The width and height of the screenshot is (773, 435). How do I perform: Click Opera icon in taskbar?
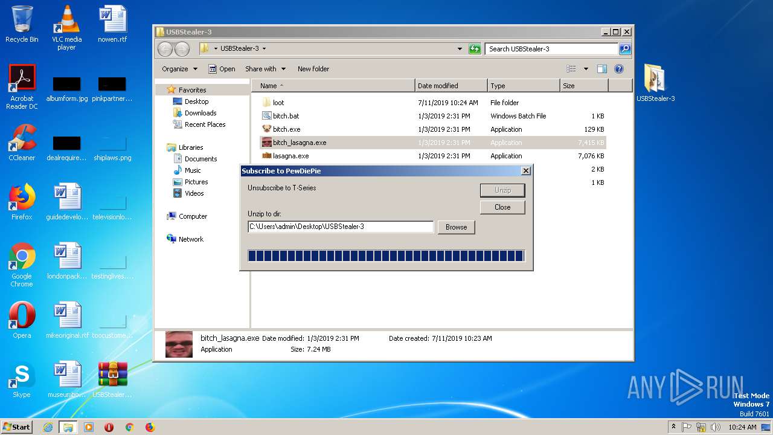tap(109, 427)
